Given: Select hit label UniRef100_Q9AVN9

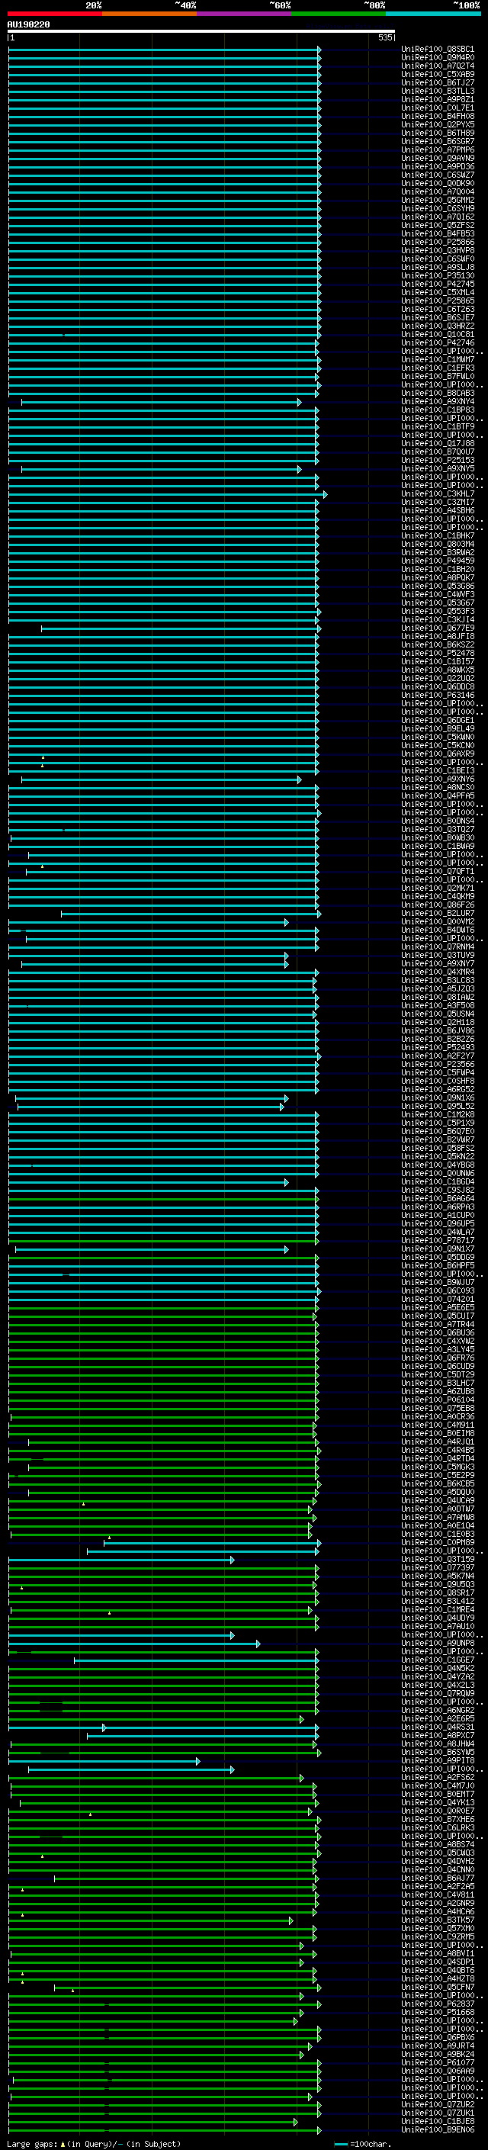Looking at the screenshot, I should click(x=438, y=158).
